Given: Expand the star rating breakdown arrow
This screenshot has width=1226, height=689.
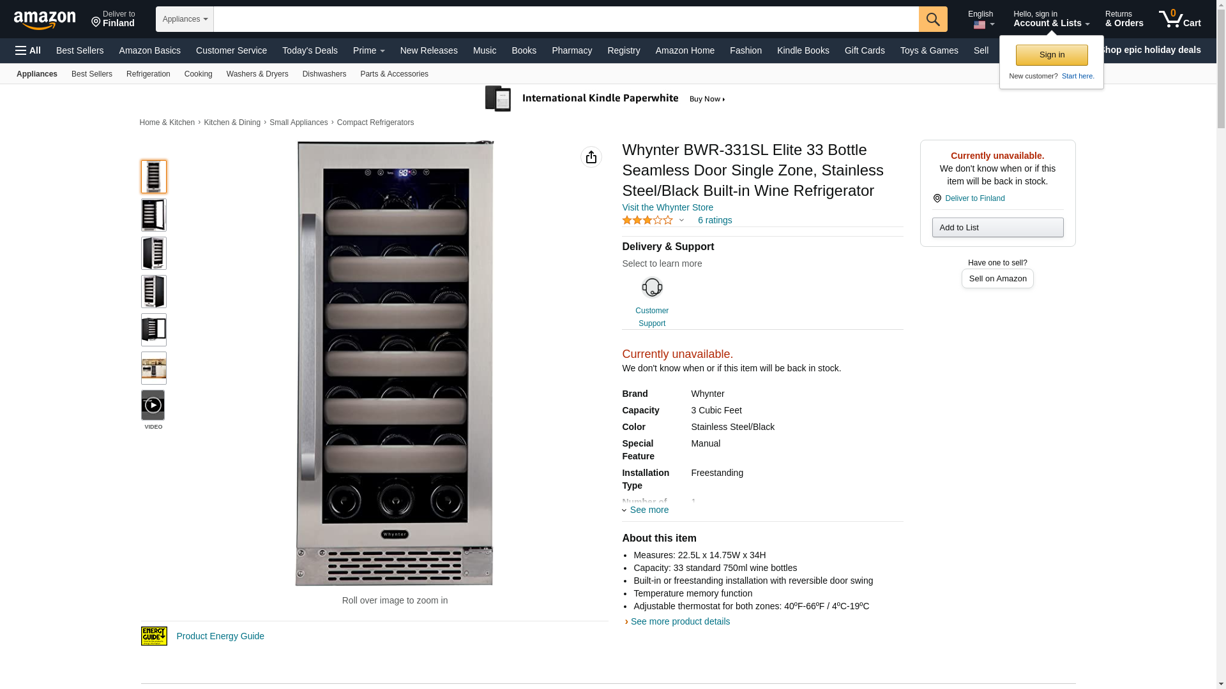Looking at the screenshot, I should click(681, 221).
